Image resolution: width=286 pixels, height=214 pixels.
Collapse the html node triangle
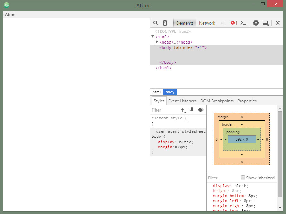click(x=153, y=37)
